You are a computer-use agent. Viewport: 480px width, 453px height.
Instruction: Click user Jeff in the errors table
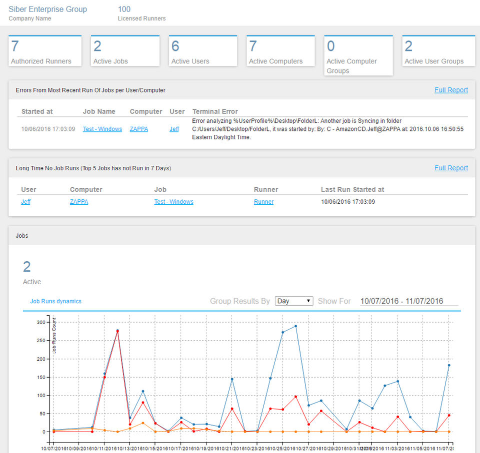174,129
